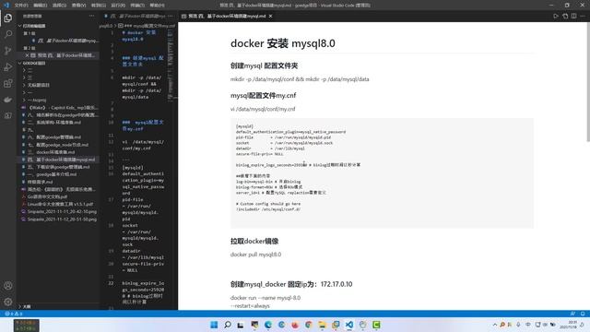
Task: Open the Explorer view in activity bar
Action: (x=8, y=18)
